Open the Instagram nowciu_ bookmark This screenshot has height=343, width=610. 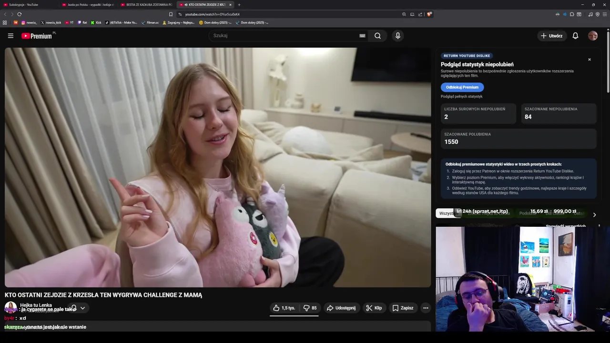(29, 22)
